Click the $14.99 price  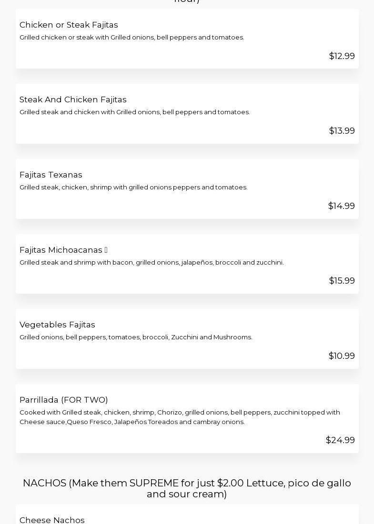pos(341,206)
